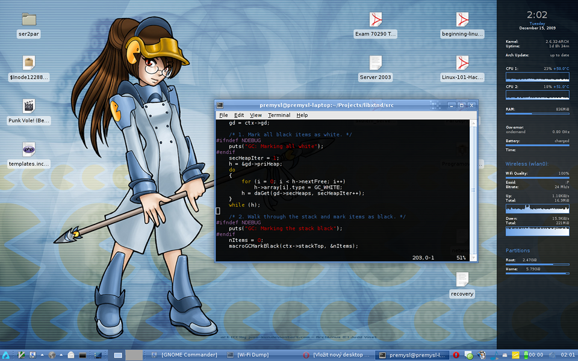Click the show desktop panel icon

pos(98,355)
